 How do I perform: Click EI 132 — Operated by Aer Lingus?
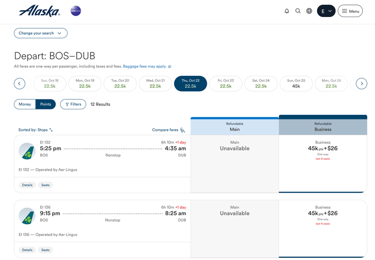tap(48, 170)
